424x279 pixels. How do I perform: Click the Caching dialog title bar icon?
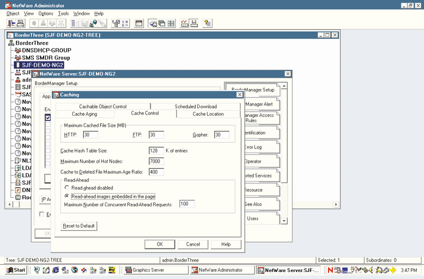[56, 95]
